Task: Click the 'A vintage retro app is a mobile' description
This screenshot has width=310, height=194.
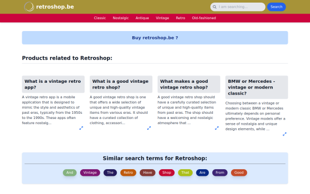Action: click(x=52, y=110)
